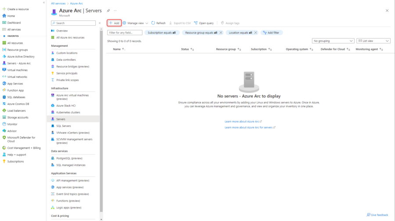Open Azure Arc virtual machines (preview)
The width and height of the screenshot is (395, 221).
pyautogui.click(x=73, y=97)
